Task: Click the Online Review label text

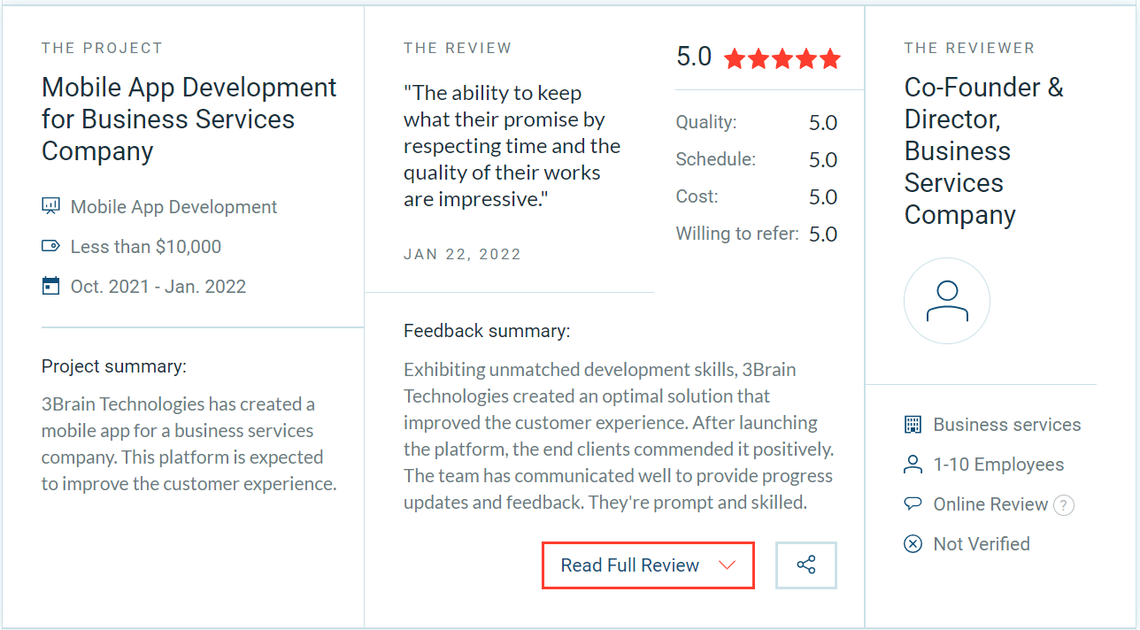Action: pyautogui.click(x=990, y=504)
